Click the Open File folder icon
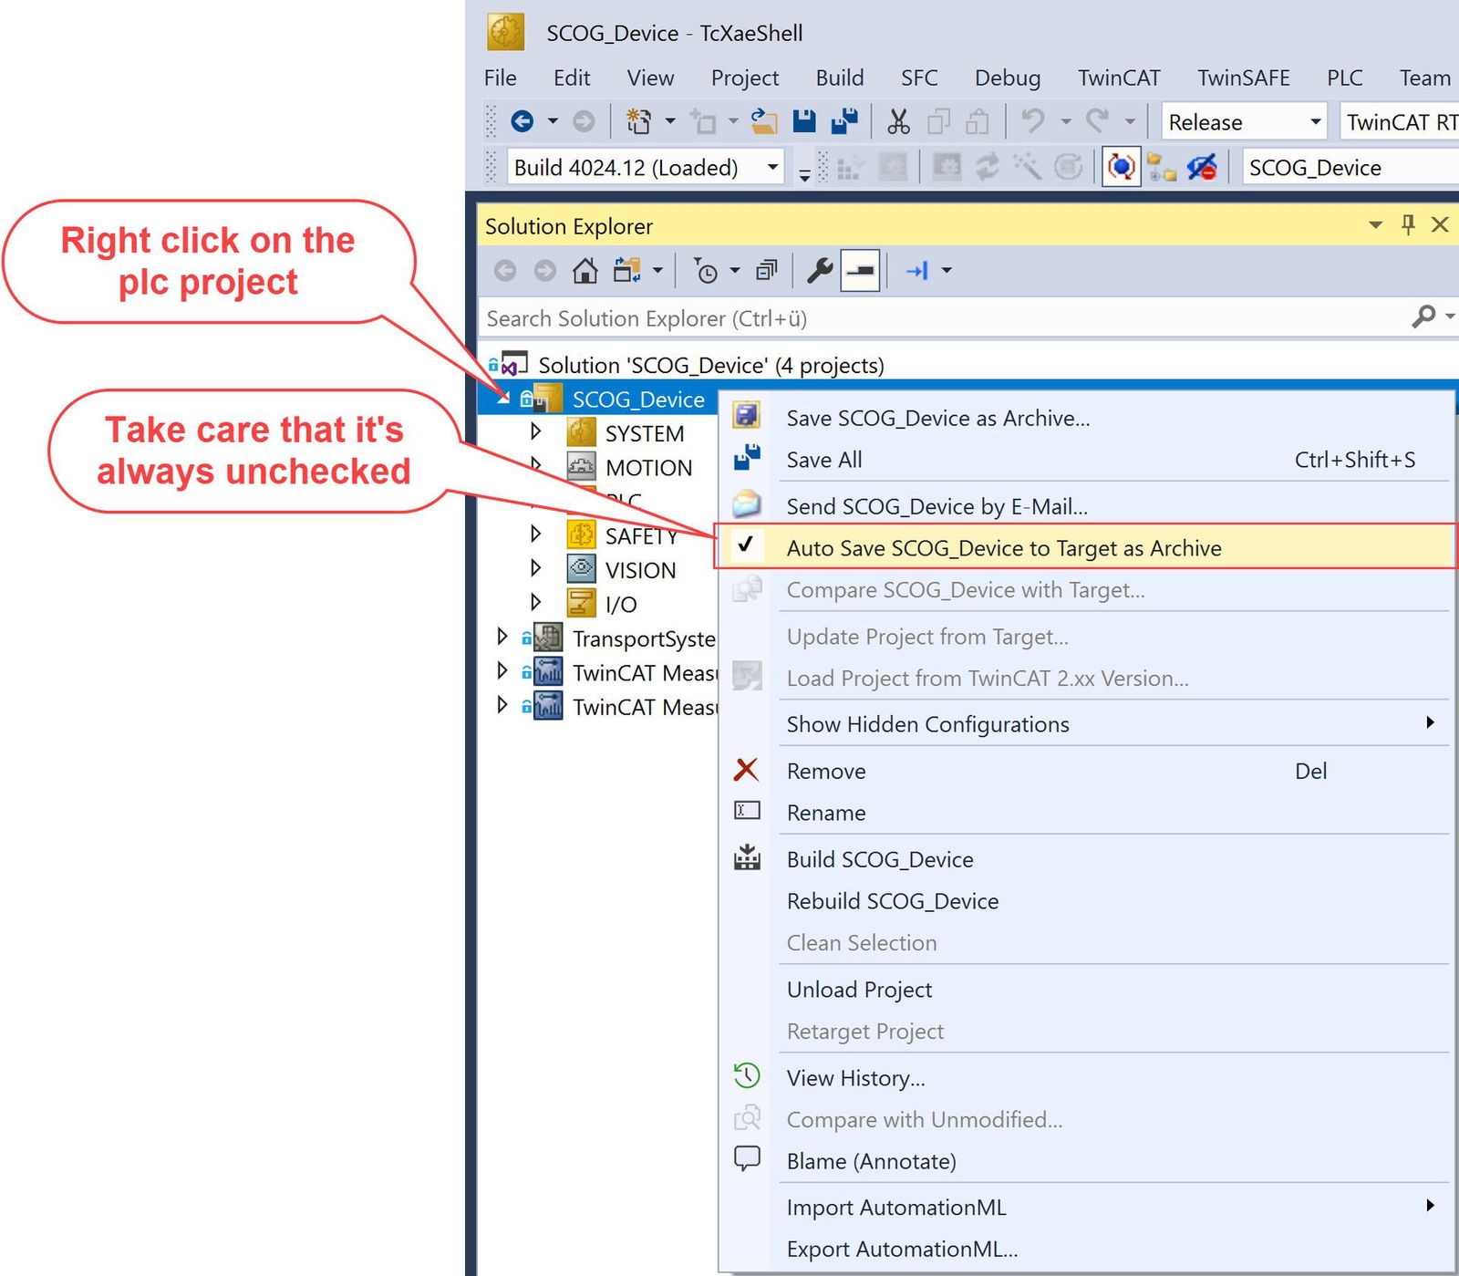The image size is (1459, 1276). coord(764,121)
